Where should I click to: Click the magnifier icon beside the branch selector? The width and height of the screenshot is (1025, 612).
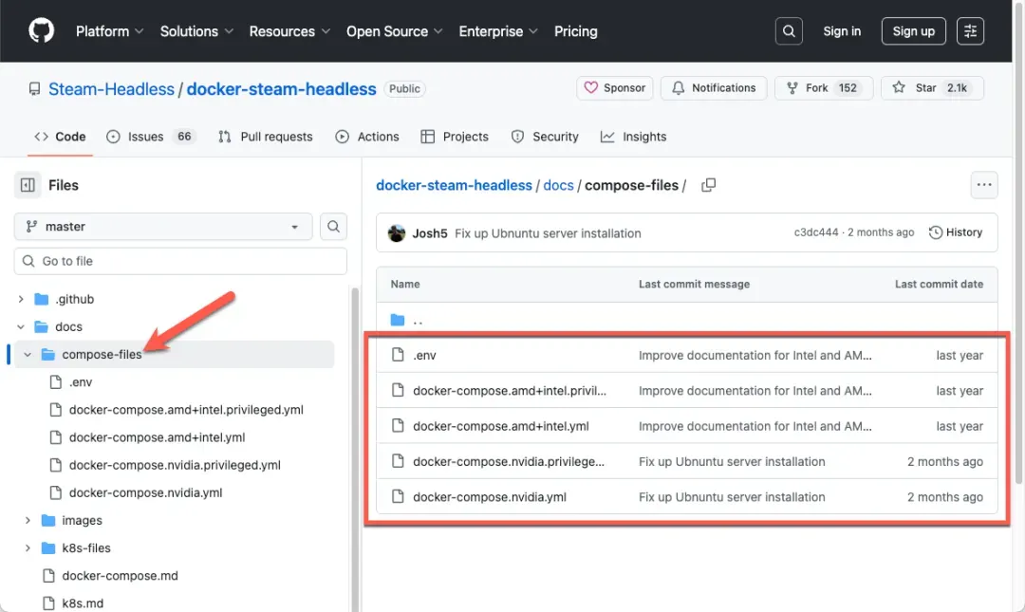[333, 226]
